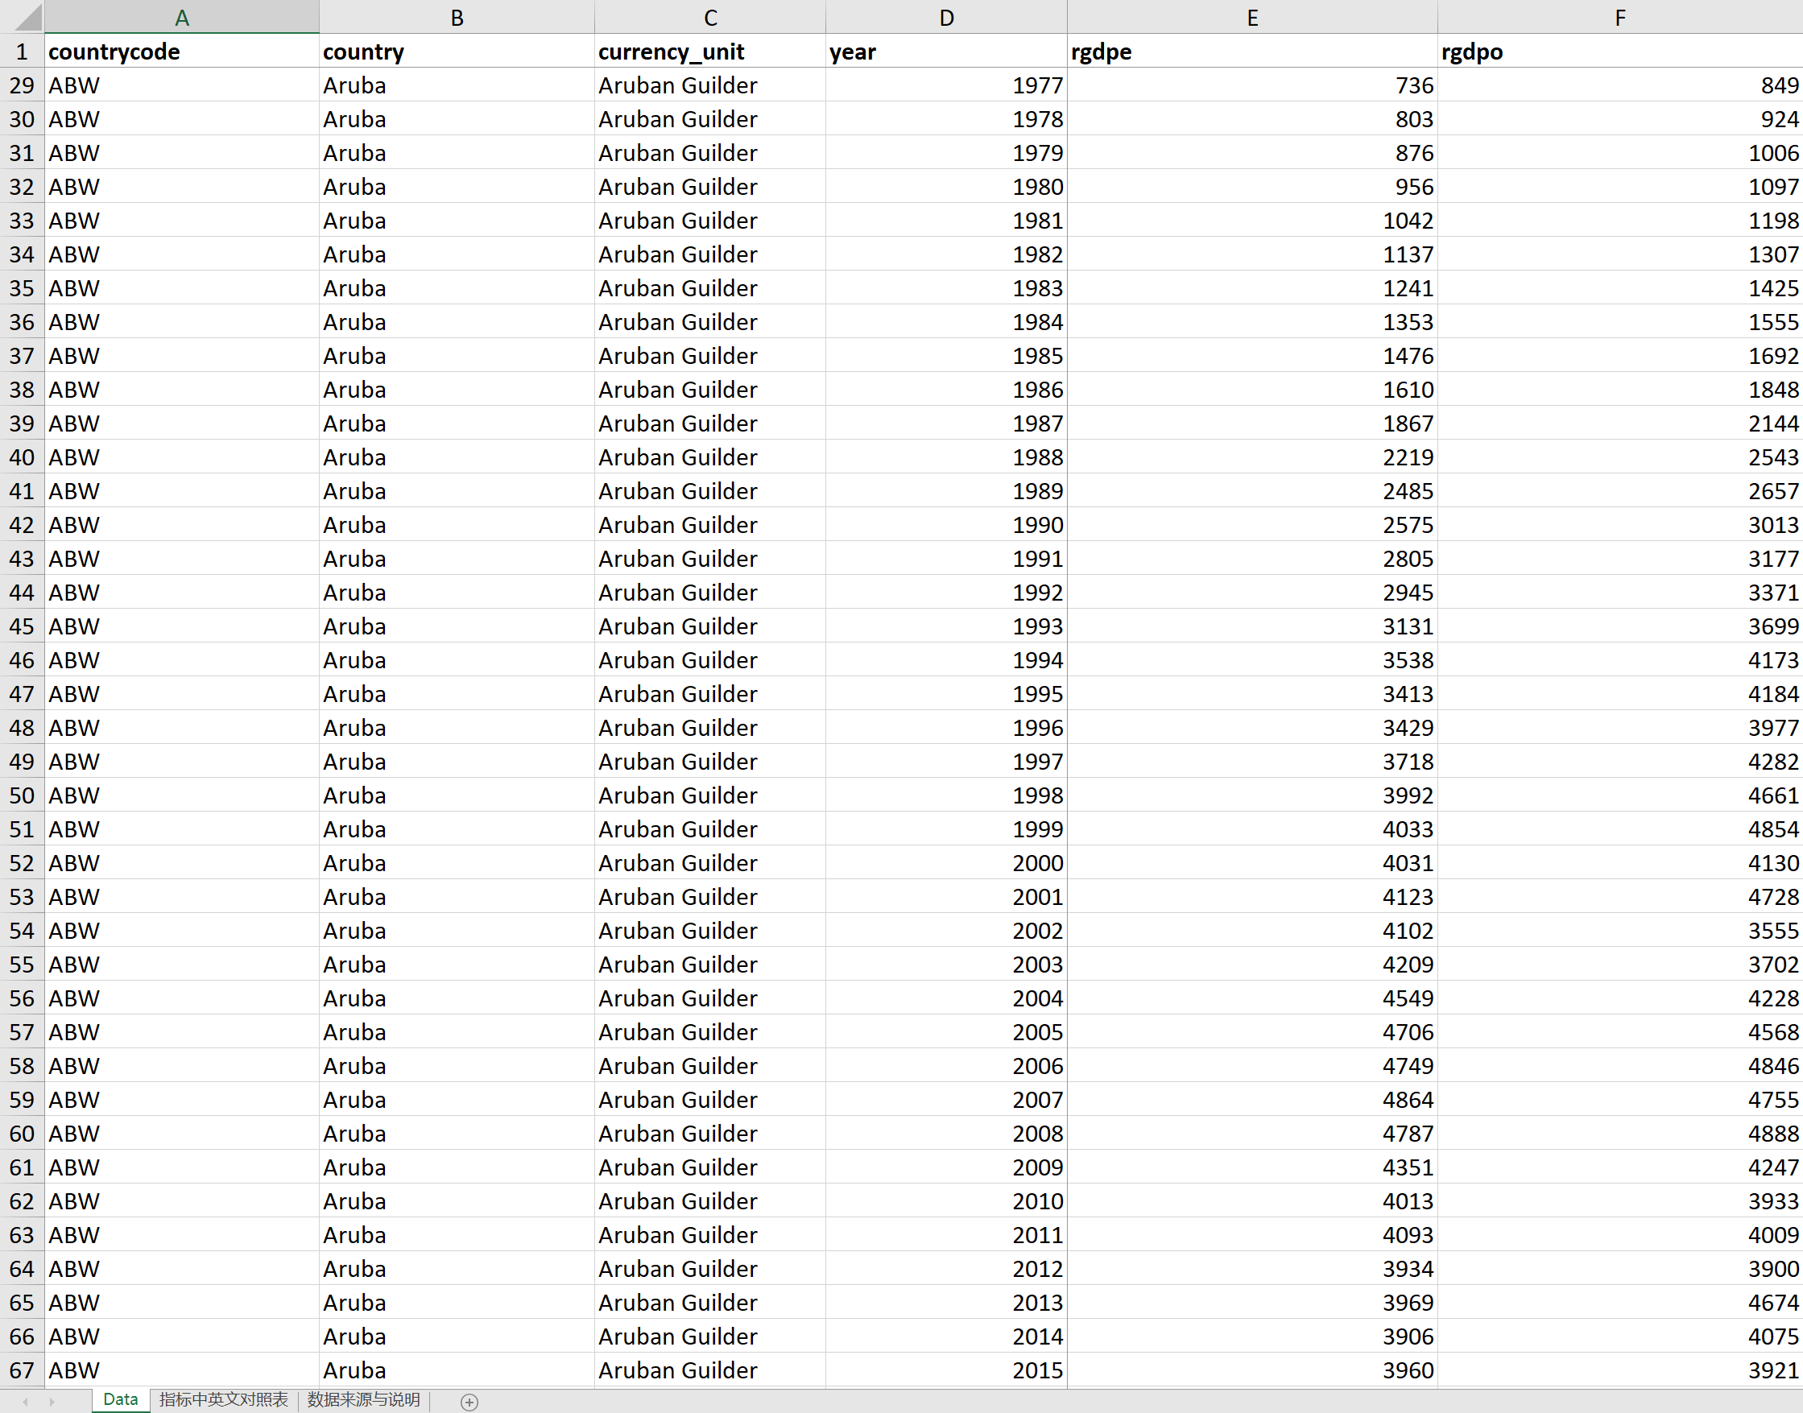
Task: Select row 50 header
Action: [x=23, y=795]
